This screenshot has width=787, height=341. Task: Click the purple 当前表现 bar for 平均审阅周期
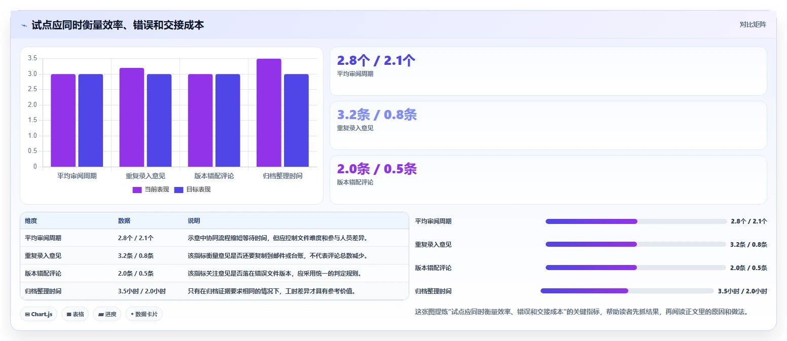(63, 121)
